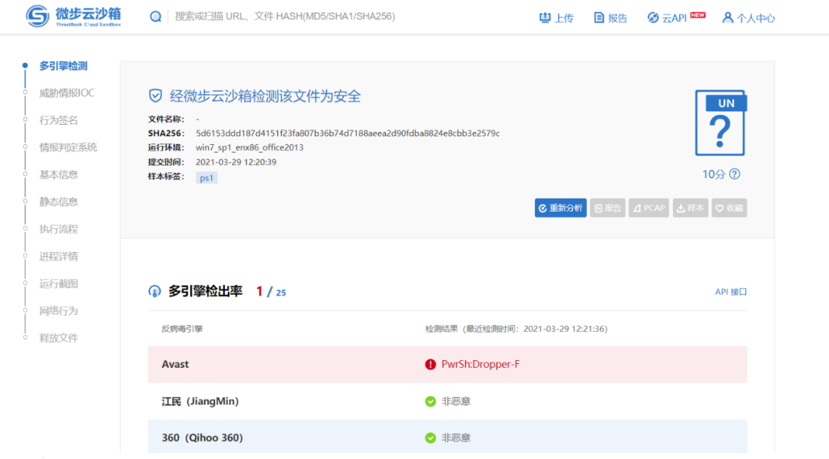Click the ps1 sample tag

[206, 178]
